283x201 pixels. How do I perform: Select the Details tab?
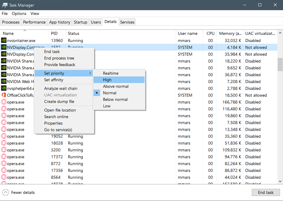[111, 22]
